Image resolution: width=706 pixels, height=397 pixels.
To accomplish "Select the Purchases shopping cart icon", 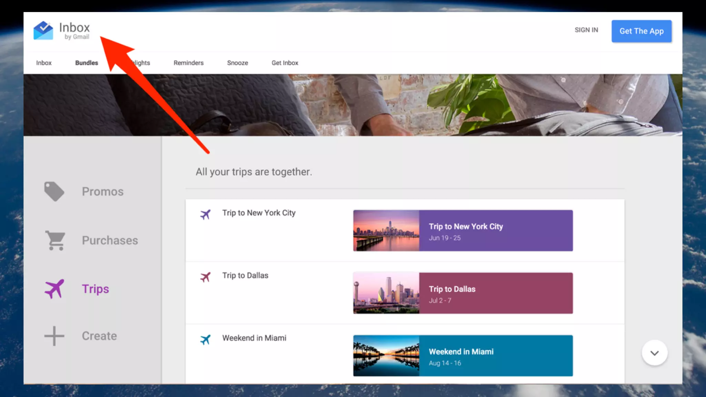I will click(55, 240).
